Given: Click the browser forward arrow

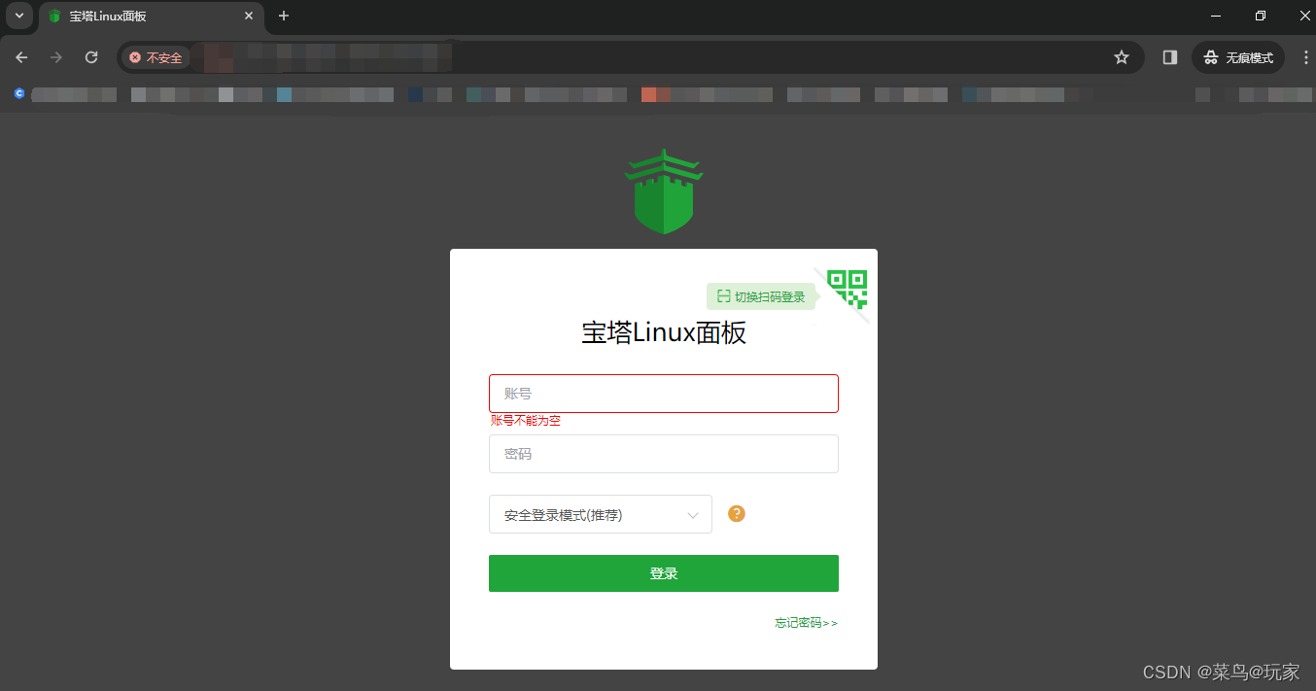Looking at the screenshot, I should tap(56, 57).
